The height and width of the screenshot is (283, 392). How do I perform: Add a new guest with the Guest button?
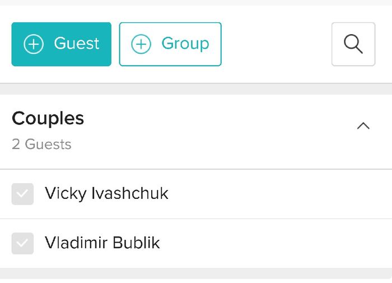(x=62, y=44)
